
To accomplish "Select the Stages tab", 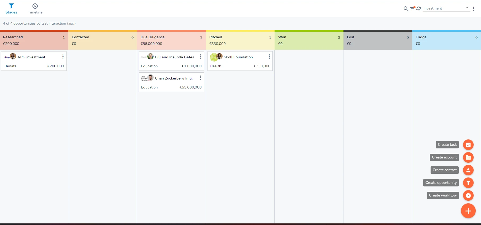I will point(11,9).
